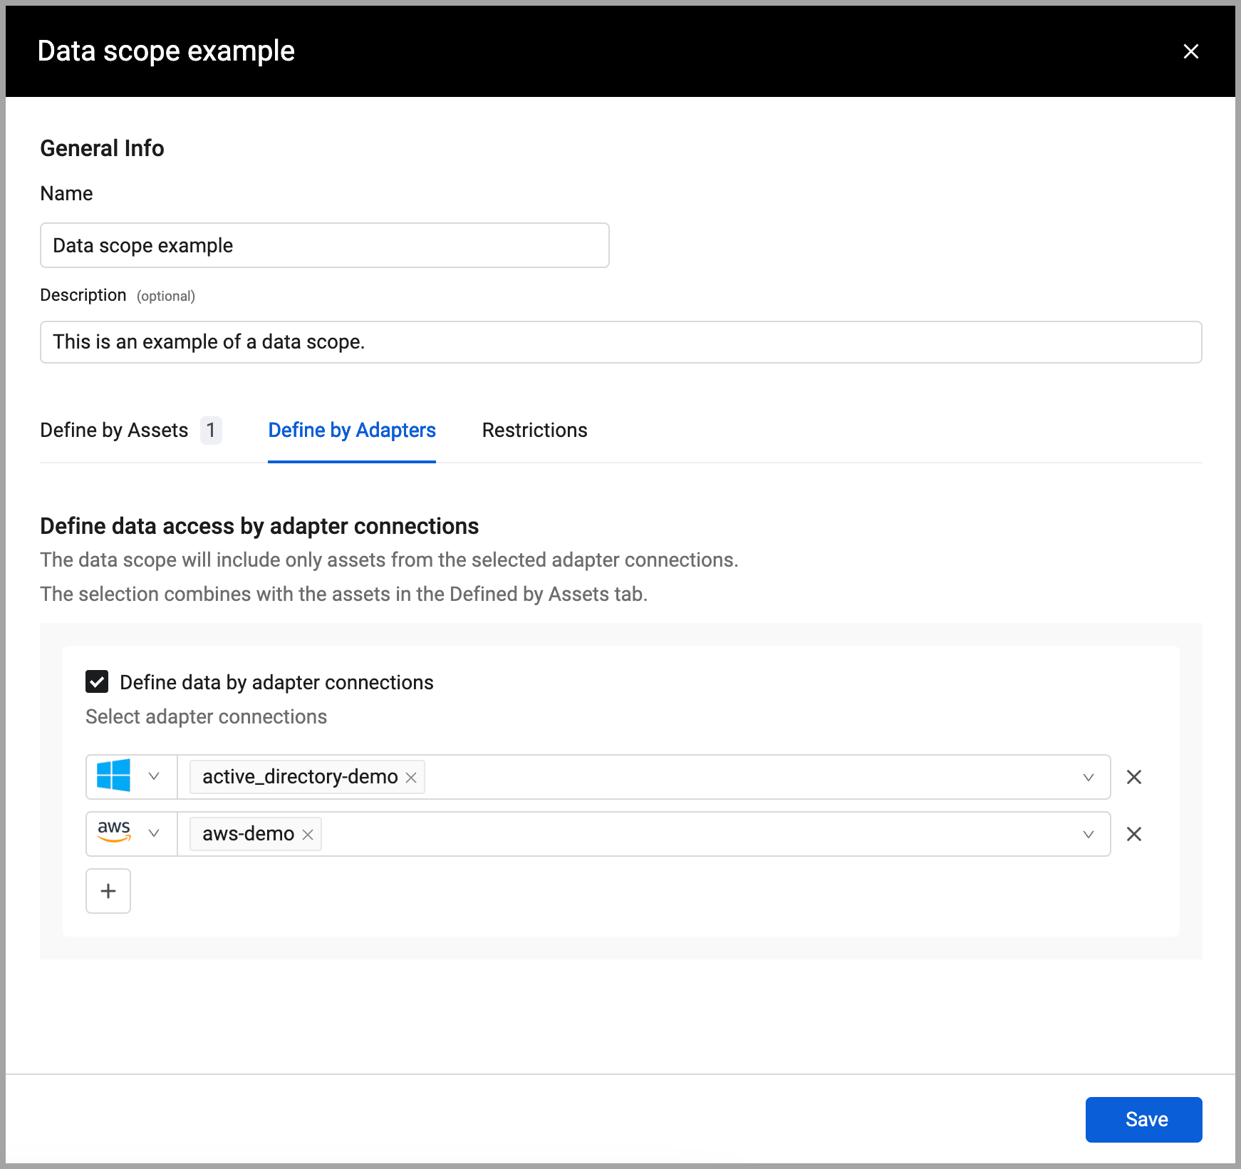Expand the active_directory-demo connections dropdown

click(x=1088, y=777)
